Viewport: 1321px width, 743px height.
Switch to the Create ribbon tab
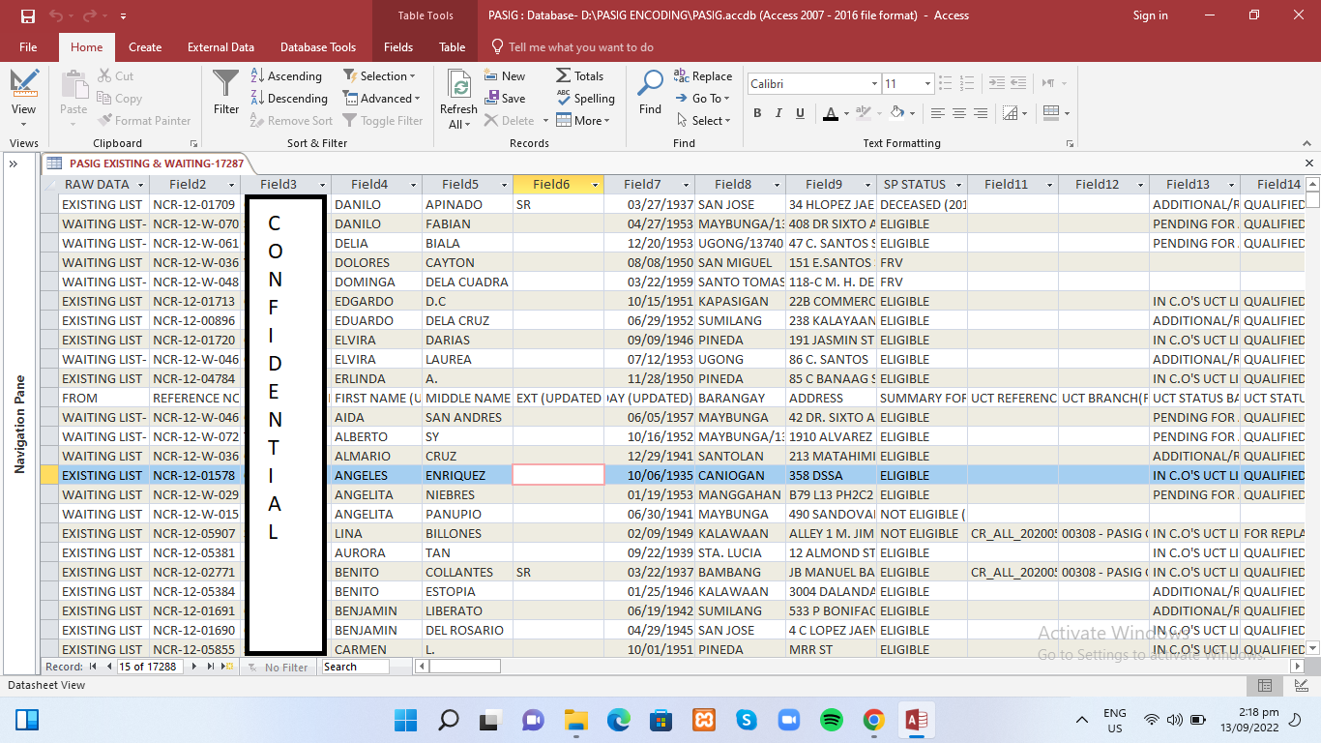pos(145,47)
